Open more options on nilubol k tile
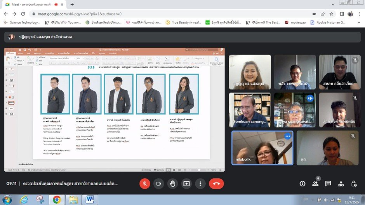Viewport: 365px width, 205px height. click(288, 136)
